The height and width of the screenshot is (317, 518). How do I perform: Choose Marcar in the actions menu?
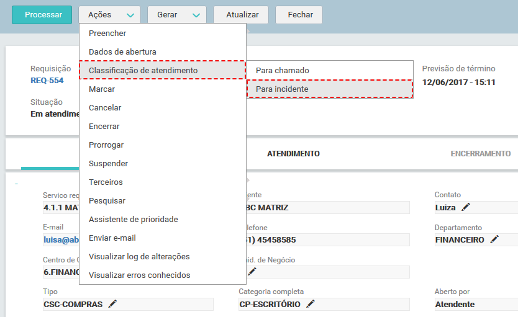coord(163,89)
